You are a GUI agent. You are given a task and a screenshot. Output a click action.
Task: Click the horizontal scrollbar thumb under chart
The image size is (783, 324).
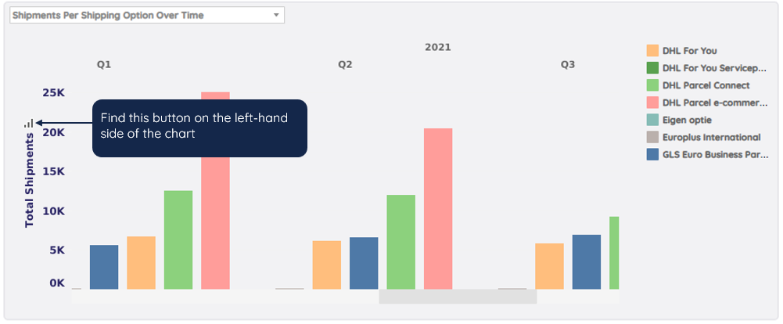tap(458, 297)
